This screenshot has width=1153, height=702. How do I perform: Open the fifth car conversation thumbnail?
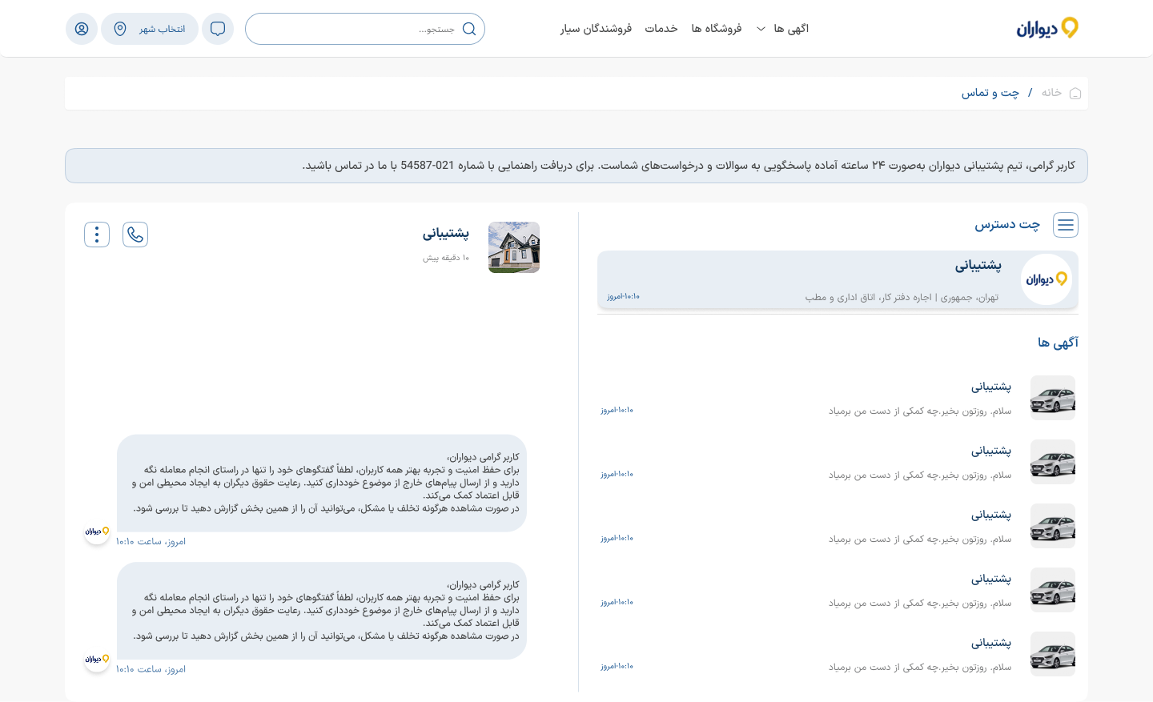(x=1053, y=654)
